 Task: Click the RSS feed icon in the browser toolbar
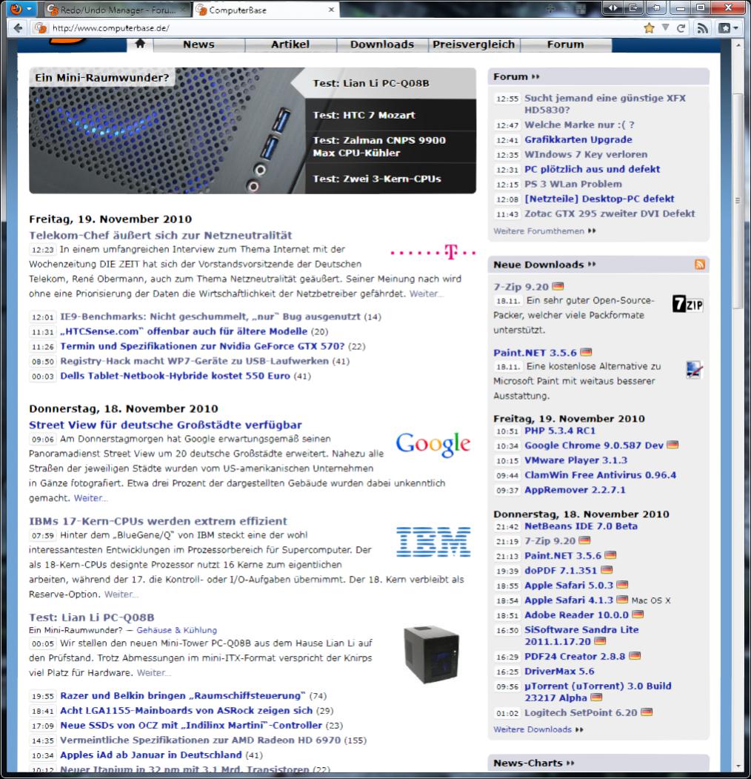point(702,28)
